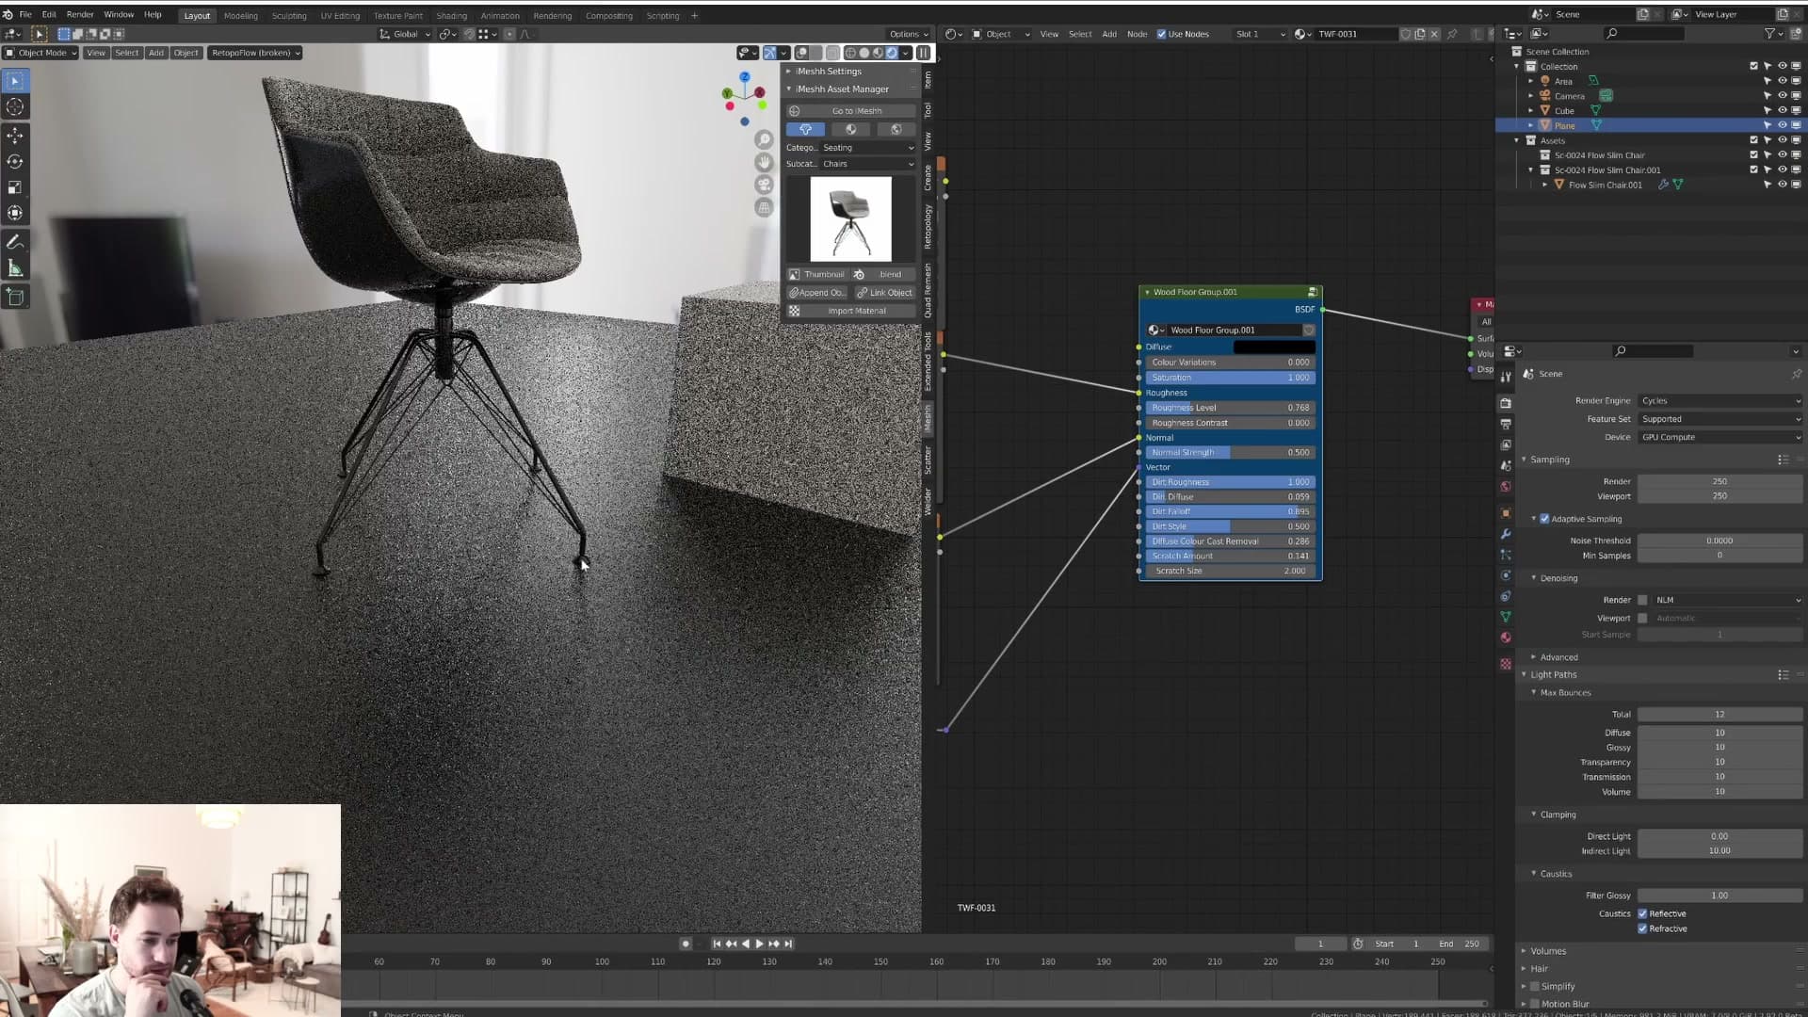1808x1017 pixels.
Task: Choose the Annotate pencil tool
Action: (x=15, y=243)
